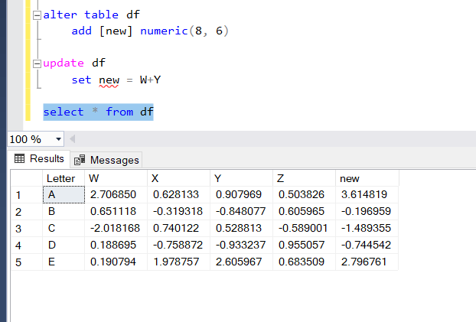Select the W column header

pyautogui.click(x=116, y=178)
